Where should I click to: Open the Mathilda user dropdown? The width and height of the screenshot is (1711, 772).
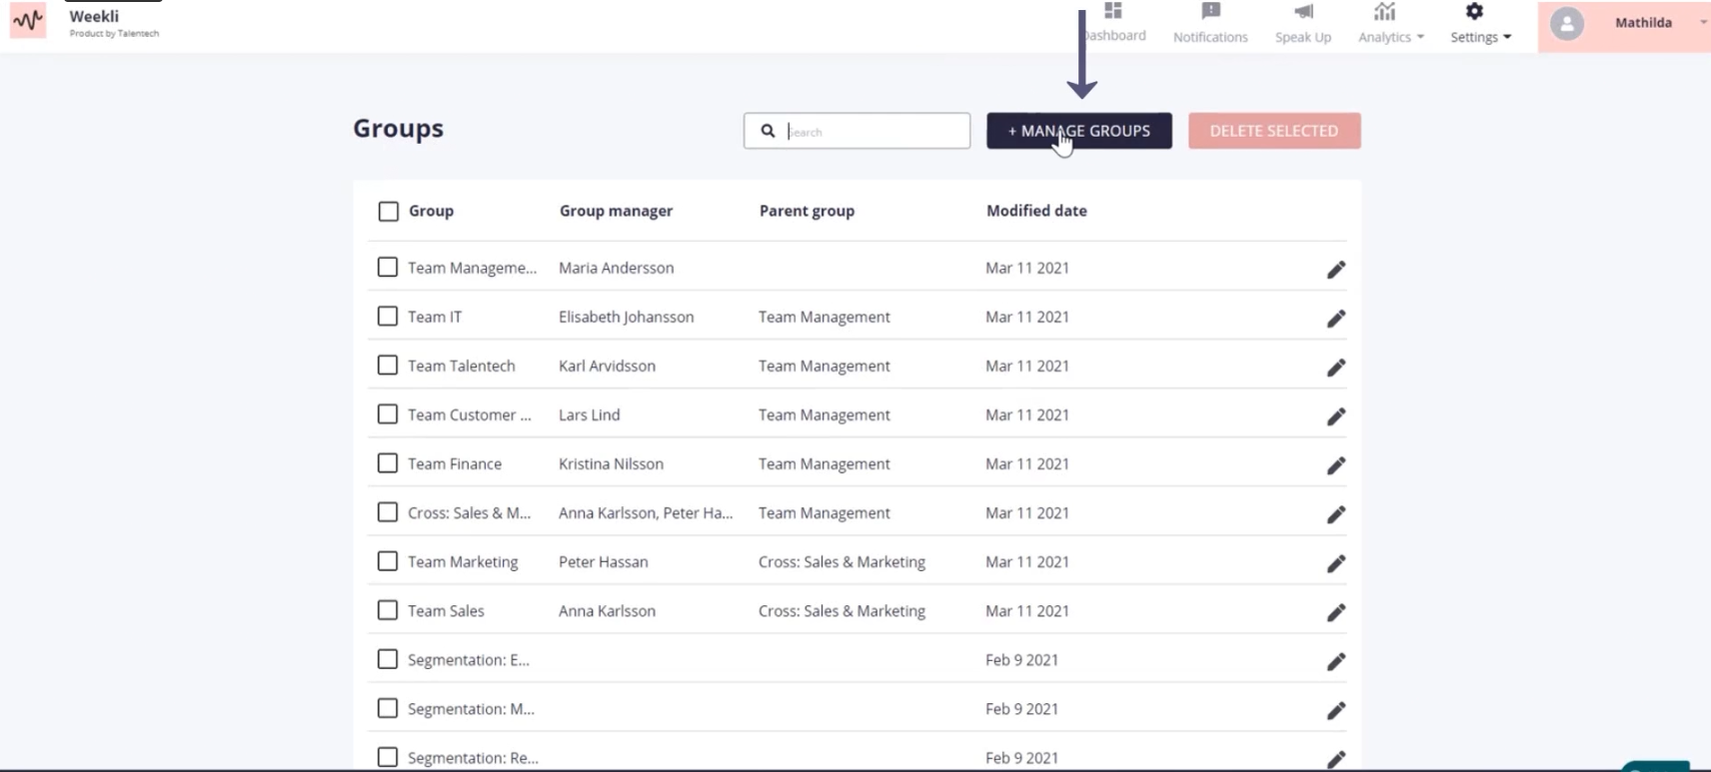[1702, 22]
